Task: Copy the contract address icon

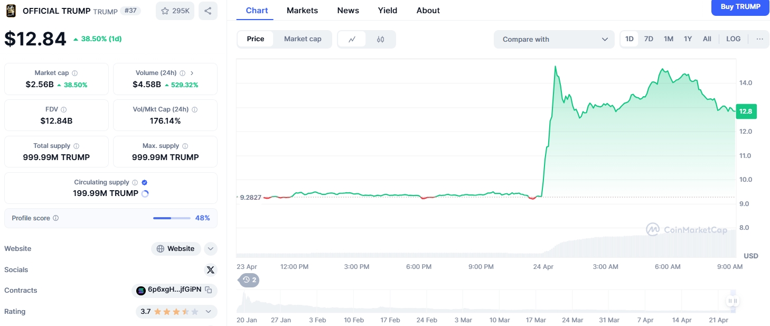Action: pos(209,290)
